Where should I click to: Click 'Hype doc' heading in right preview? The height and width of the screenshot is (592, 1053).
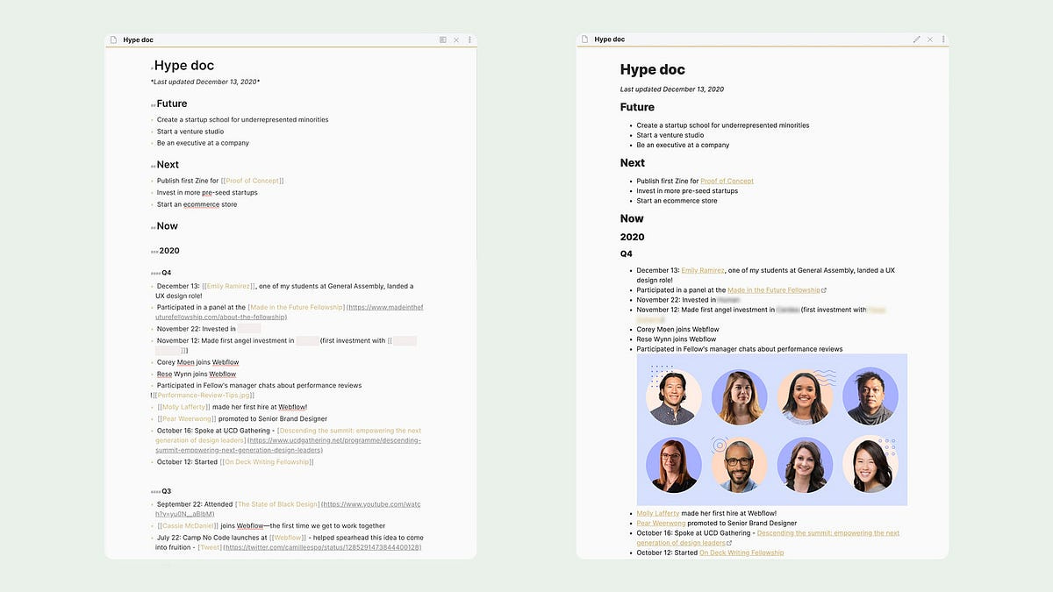point(653,70)
